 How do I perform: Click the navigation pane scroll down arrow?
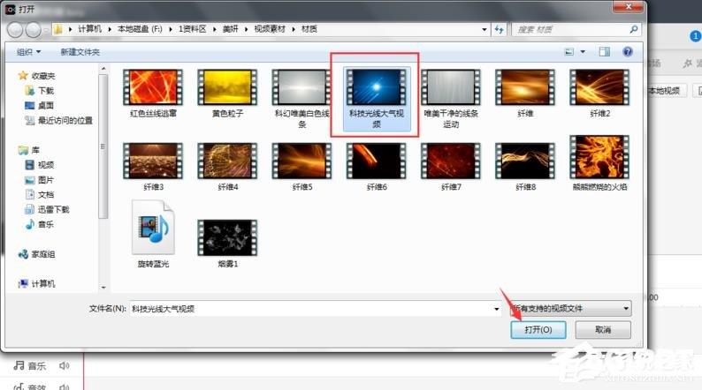coord(103,287)
